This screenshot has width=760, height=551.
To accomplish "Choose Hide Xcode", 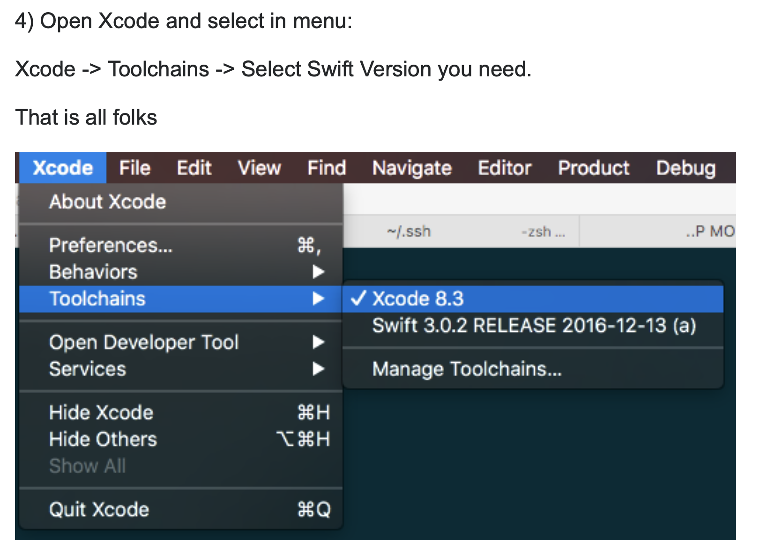I will pos(181,413).
